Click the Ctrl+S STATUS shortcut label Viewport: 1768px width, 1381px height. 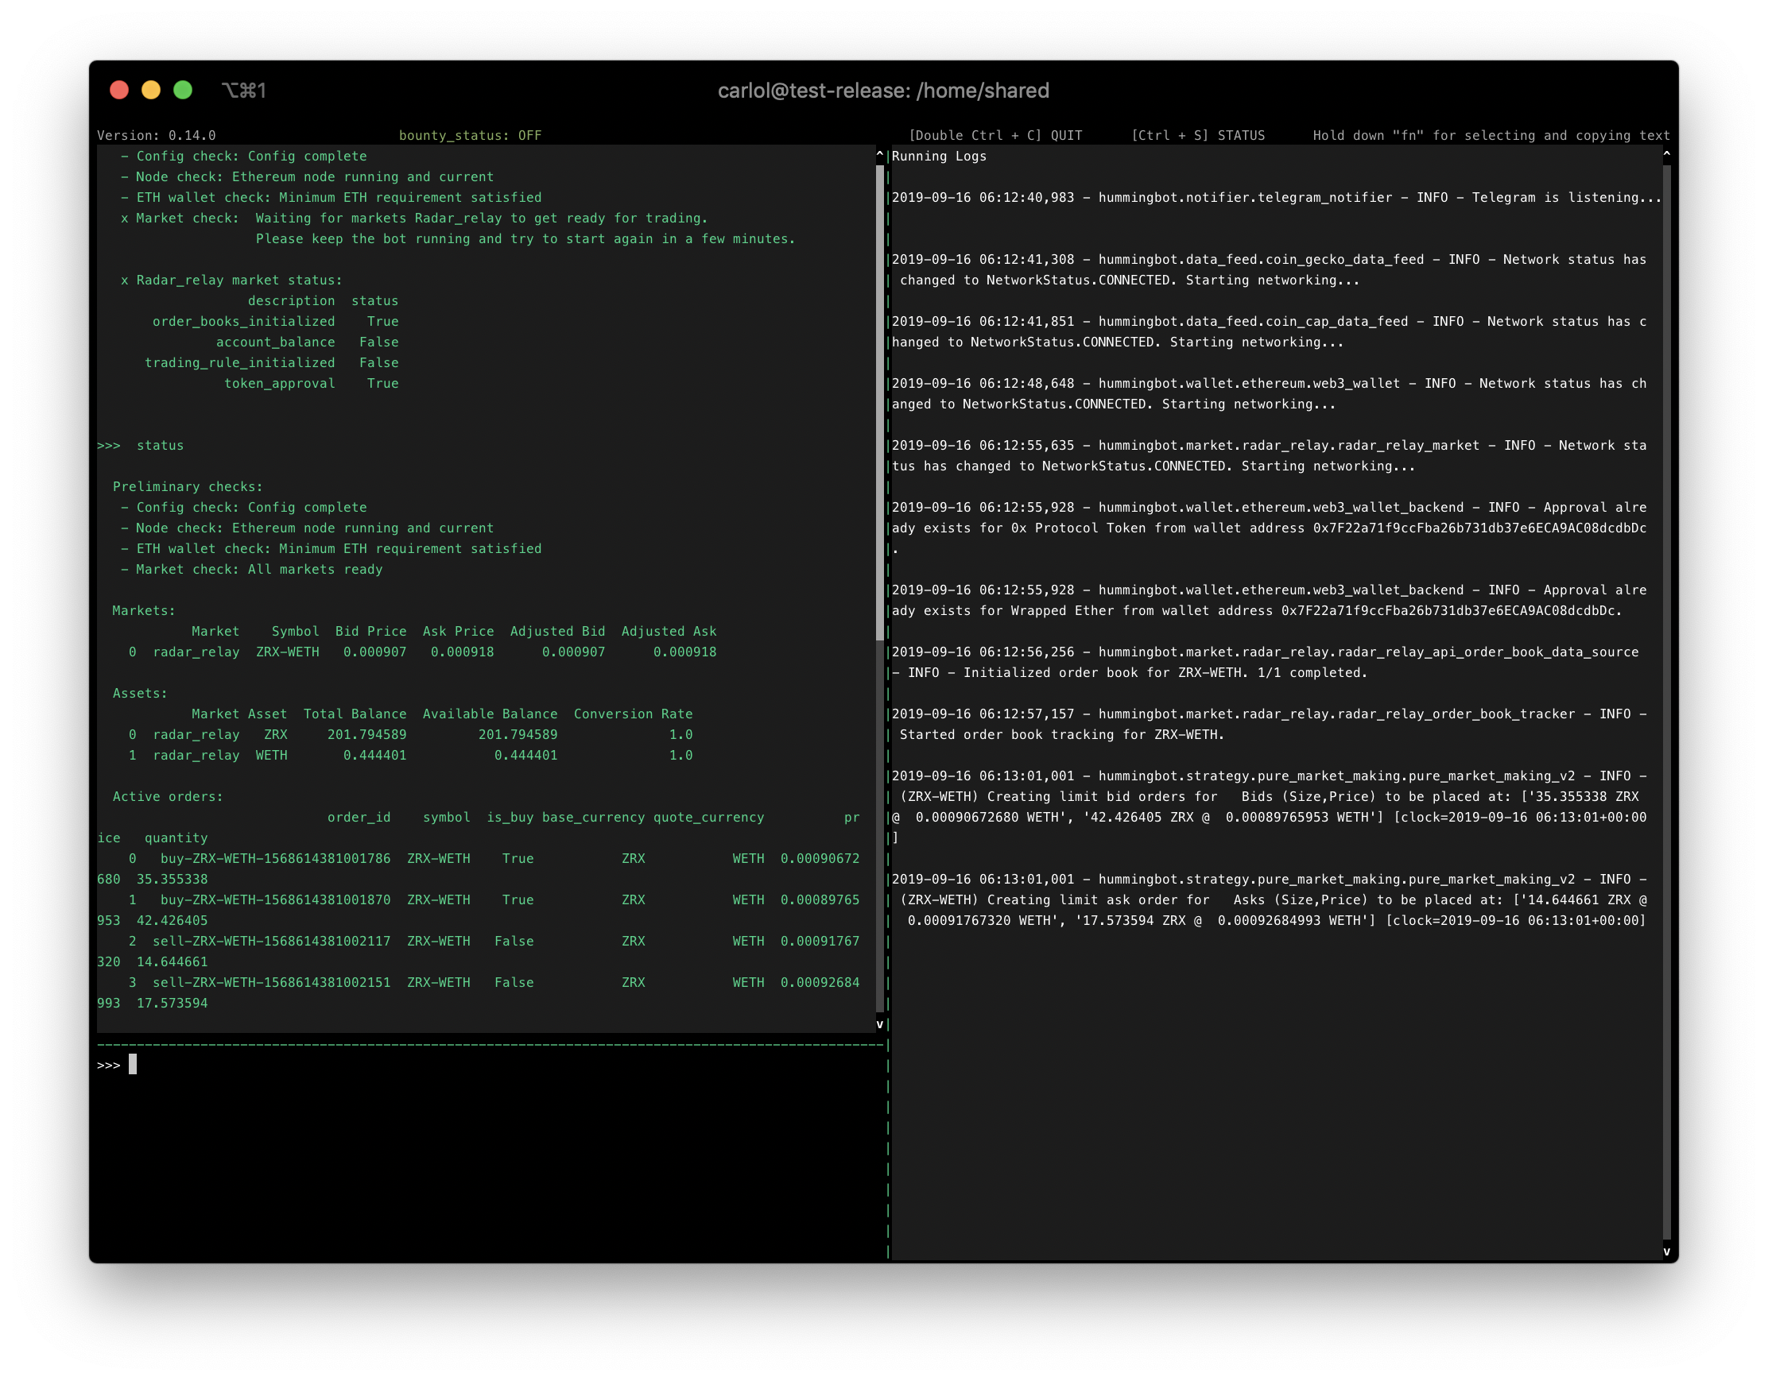click(1197, 135)
